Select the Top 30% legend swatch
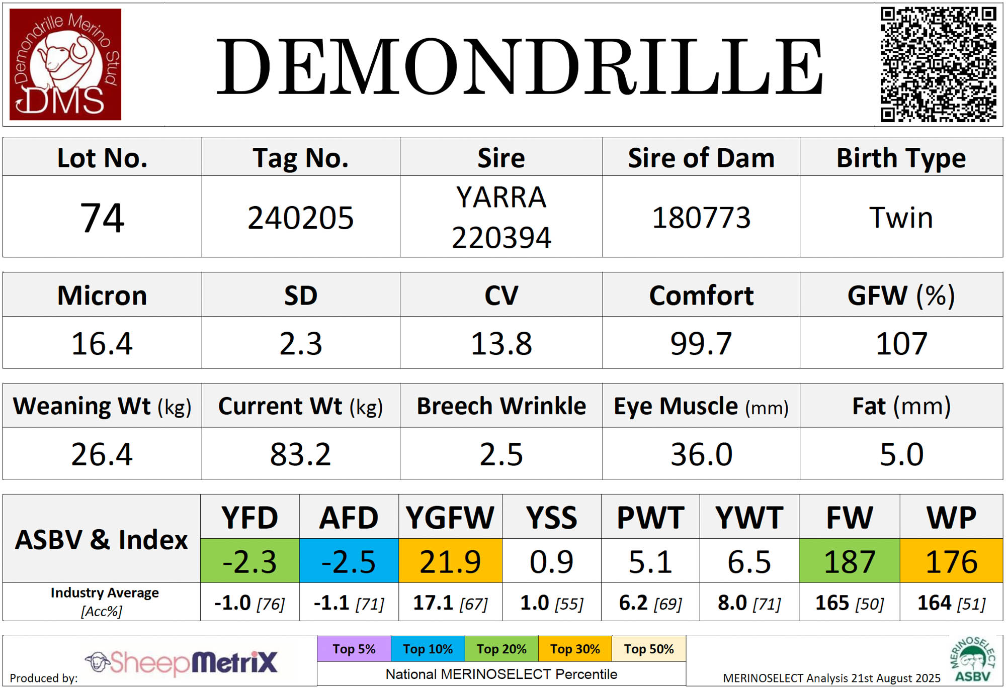This screenshot has height=689, width=1006. (575, 649)
